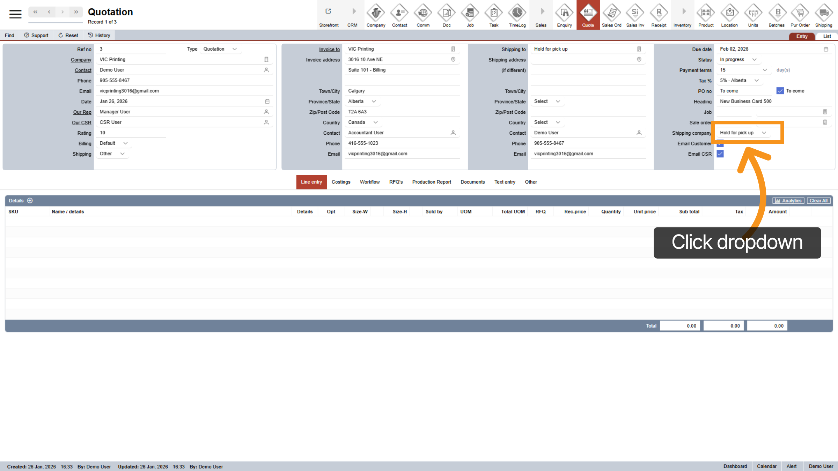Open the Due date calendar picker

(x=826, y=49)
